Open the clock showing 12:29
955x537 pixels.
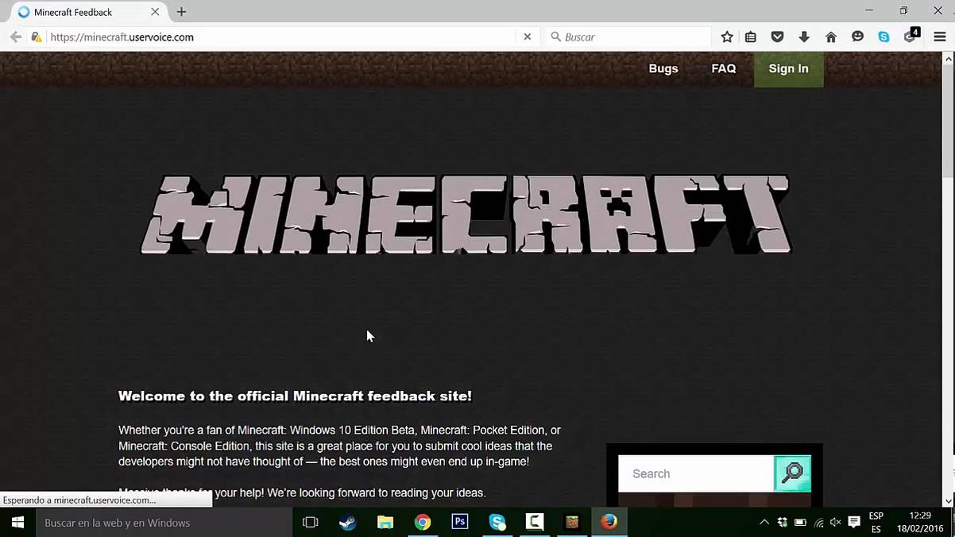919,522
